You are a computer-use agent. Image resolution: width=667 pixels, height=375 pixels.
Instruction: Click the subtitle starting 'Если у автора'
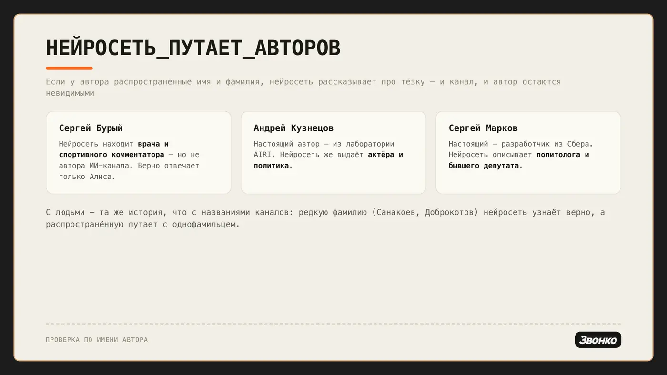point(303,88)
